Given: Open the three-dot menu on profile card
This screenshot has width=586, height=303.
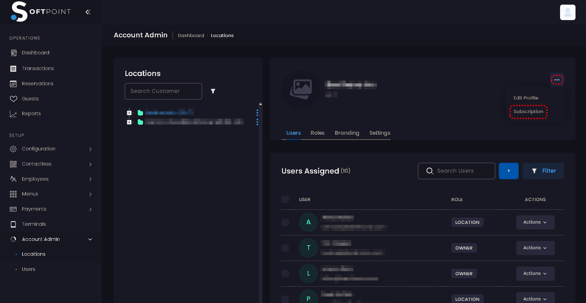Looking at the screenshot, I should (x=557, y=80).
